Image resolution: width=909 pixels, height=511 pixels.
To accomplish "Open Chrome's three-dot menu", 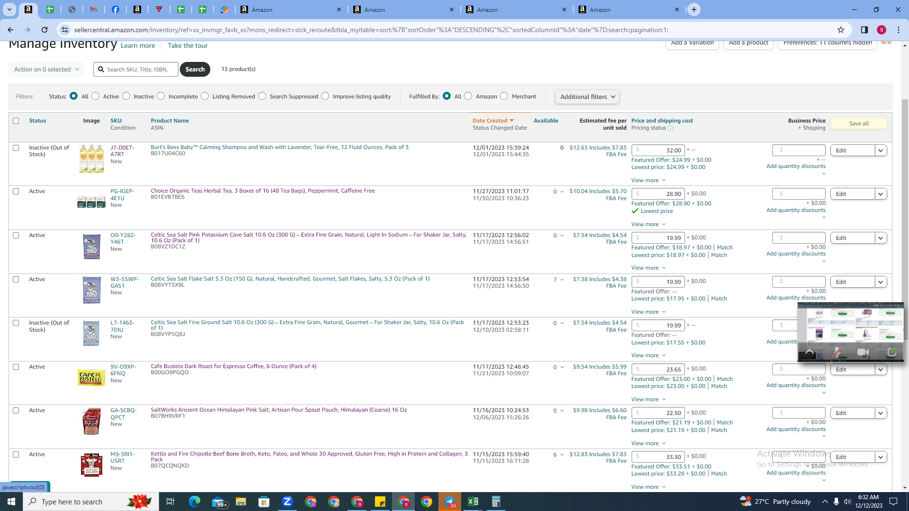I will [x=899, y=30].
